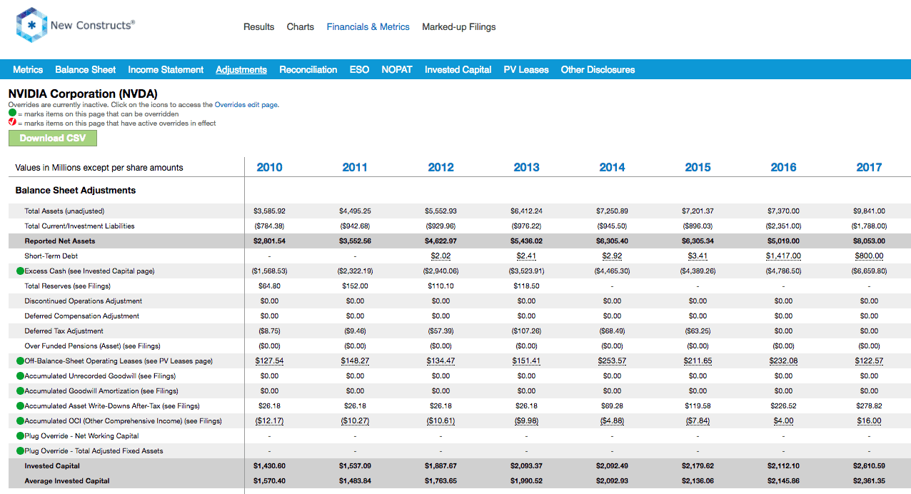
Task: Click the 2014 column header
Action: 612,168
